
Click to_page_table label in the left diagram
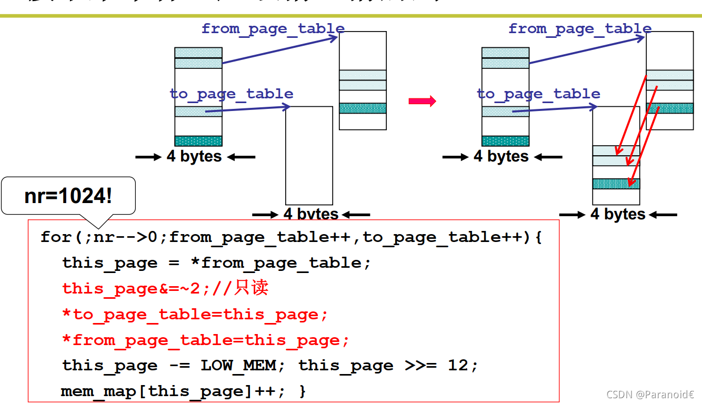click(x=232, y=94)
